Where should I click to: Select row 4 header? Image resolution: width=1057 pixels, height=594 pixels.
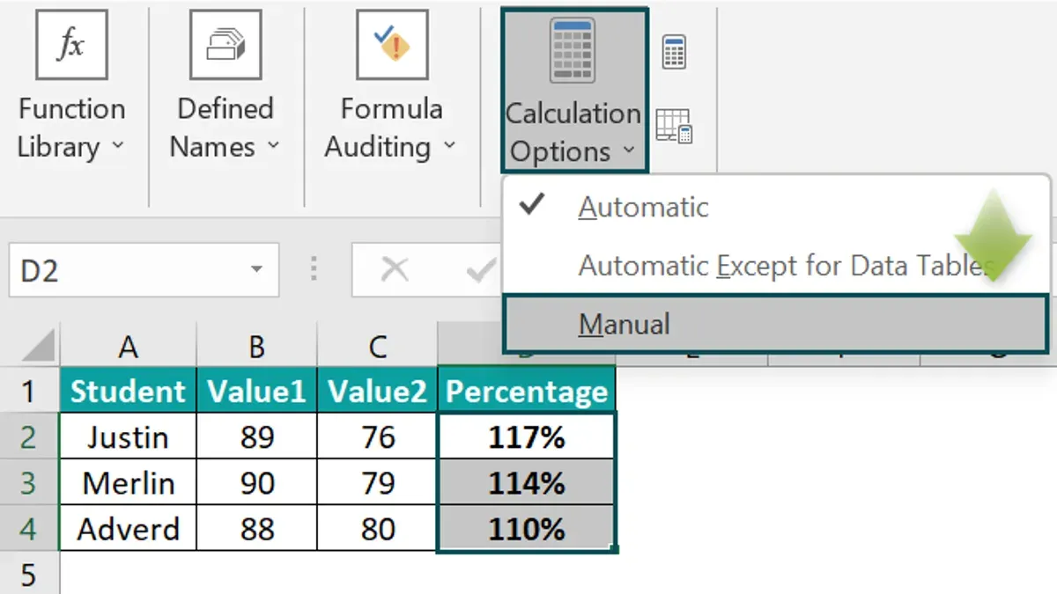click(x=29, y=528)
